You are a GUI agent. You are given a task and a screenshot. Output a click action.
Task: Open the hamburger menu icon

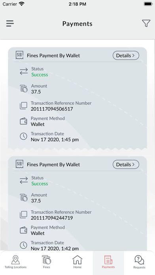point(10,23)
